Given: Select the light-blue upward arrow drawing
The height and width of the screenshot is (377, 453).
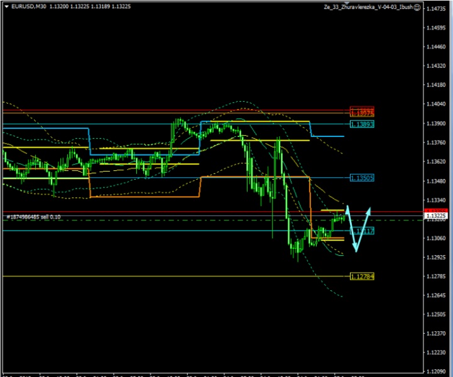Looking at the screenshot, I should [x=364, y=227].
